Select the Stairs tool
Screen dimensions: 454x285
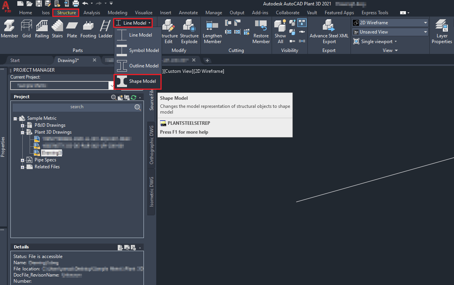tap(57, 29)
